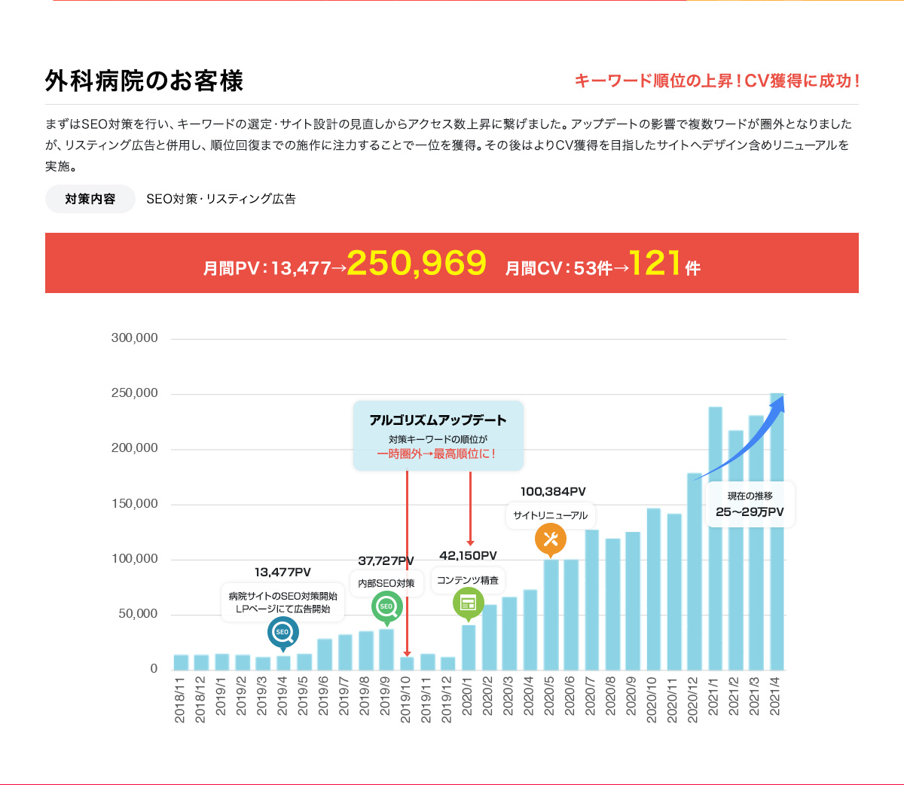Click the サイトリニューアル label bubble
904x785 pixels.
click(x=550, y=515)
